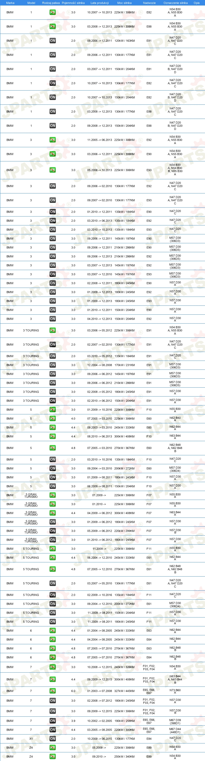This screenshot has height=761, width=205.
Task: Click the Marka column header
Action: pos(10,3)
